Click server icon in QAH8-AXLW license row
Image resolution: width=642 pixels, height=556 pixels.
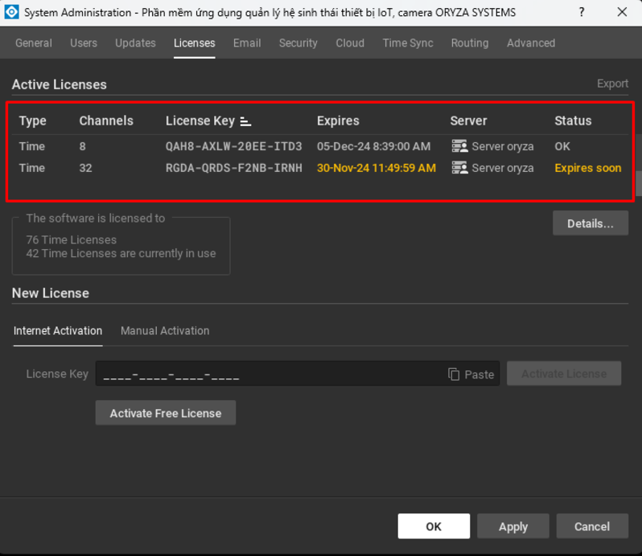[459, 146]
